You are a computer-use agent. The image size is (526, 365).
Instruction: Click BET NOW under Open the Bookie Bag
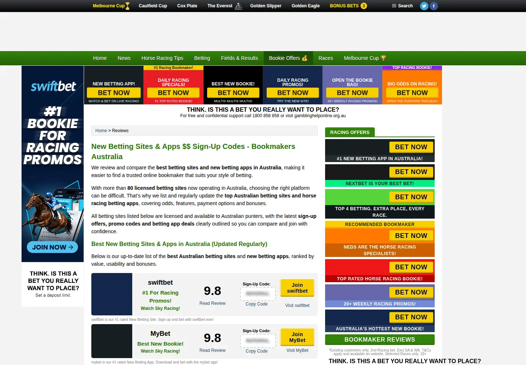point(352,93)
